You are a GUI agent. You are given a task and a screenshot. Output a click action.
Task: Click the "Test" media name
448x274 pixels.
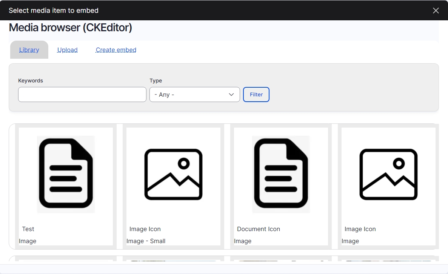pos(28,229)
